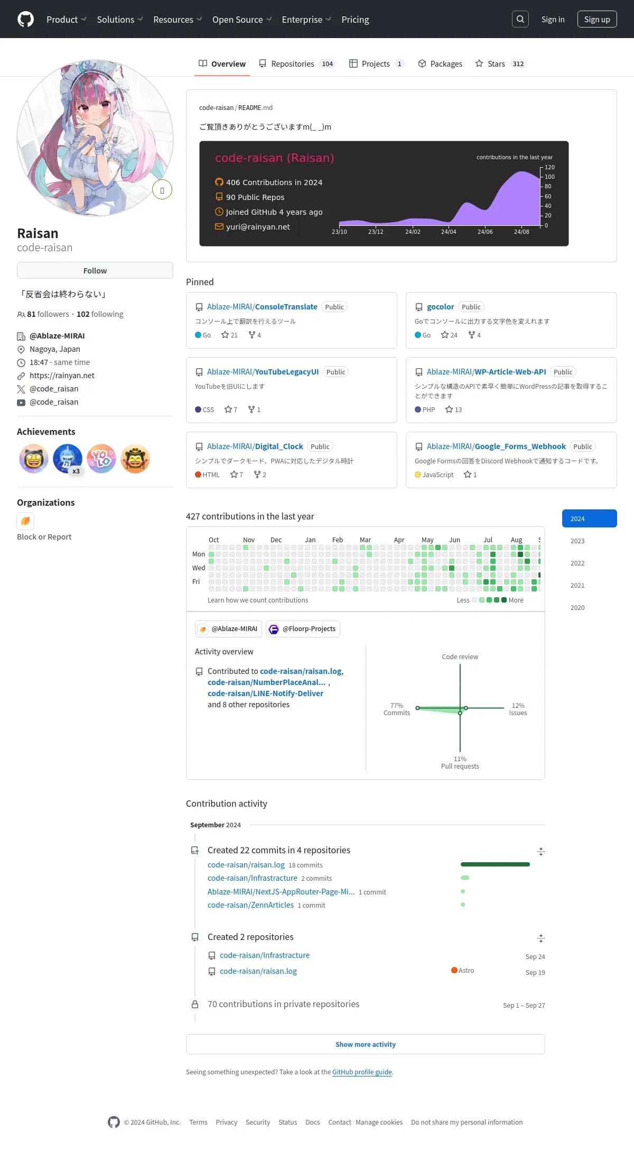Collapse the created repositories section
Viewport: 634px width, 1150px height.
(x=540, y=938)
